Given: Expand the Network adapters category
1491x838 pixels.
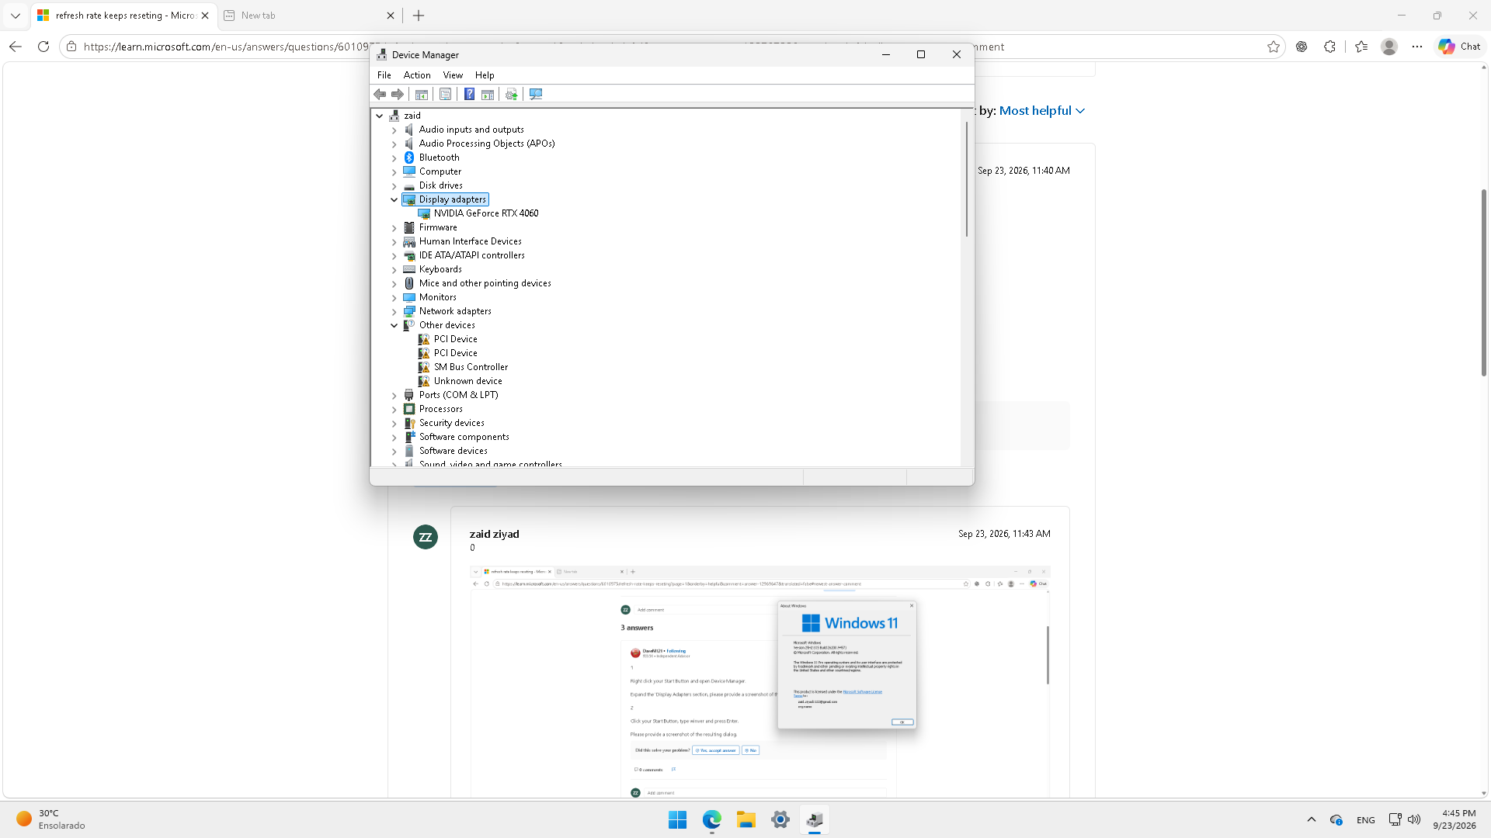Looking at the screenshot, I should click(394, 312).
